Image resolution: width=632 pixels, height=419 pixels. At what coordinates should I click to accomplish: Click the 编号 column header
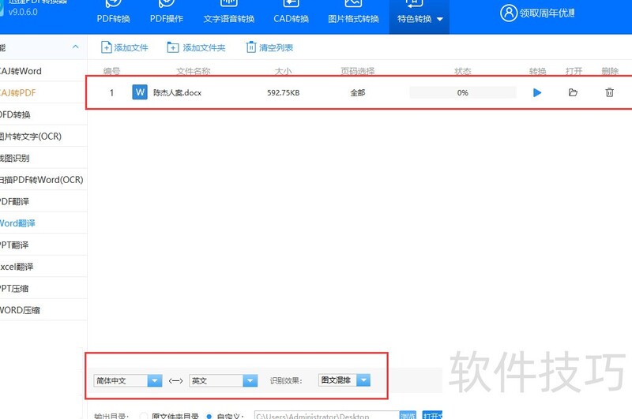(x=111, y=71)
